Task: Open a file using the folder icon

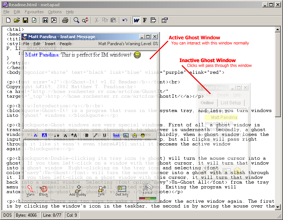Action: click(17, 20)
